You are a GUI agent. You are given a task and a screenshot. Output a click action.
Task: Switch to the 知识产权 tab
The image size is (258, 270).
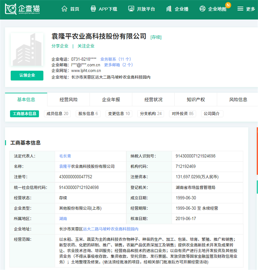[196, 100]
